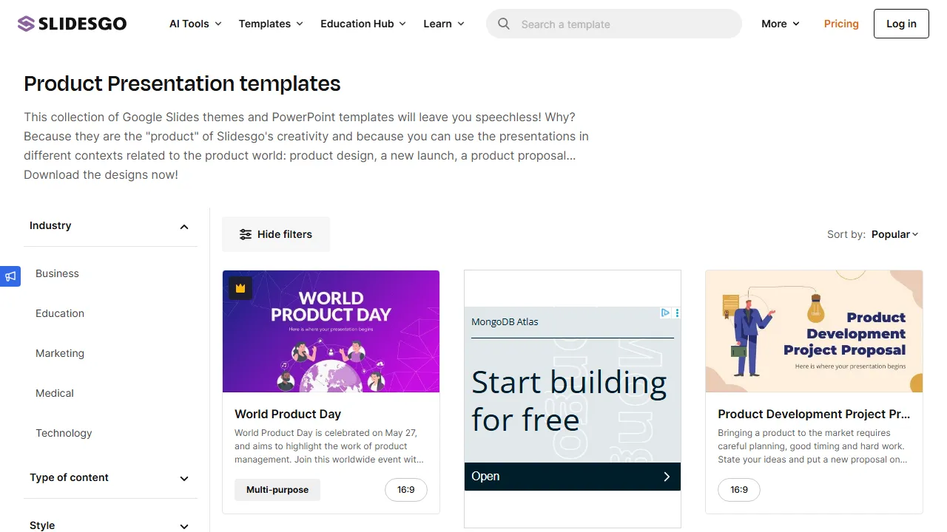947x532 pixels.
Task: Click the Open button on MongoDB ad
Action: coord(572,477)
